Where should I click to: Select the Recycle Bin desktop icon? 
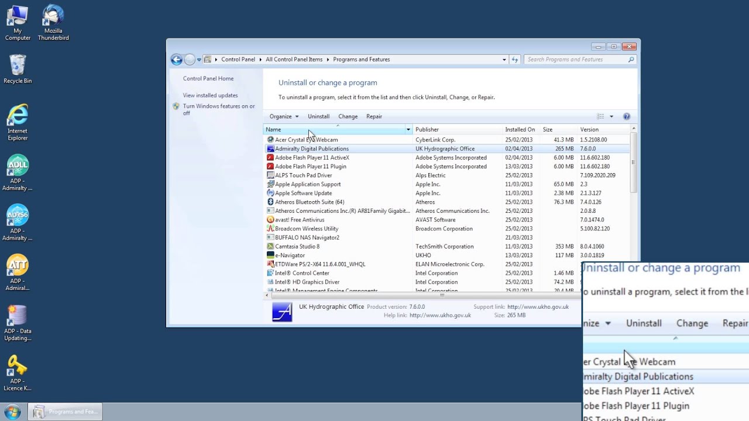pos(18,69)
